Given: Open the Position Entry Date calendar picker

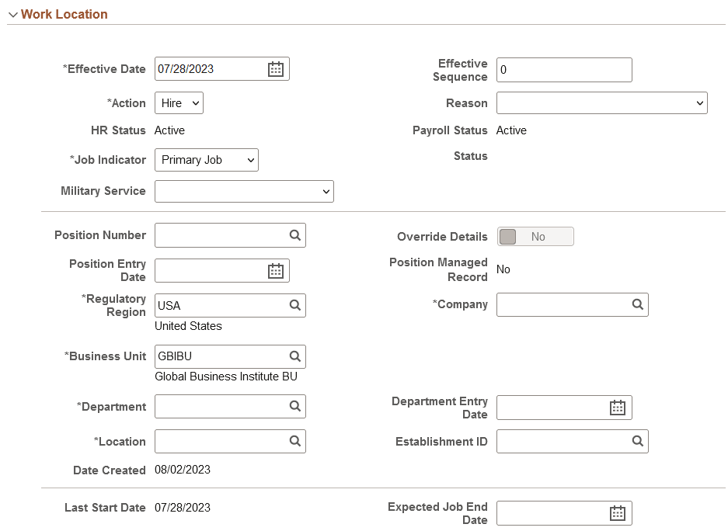Looking at the screenshot, I should tap(275, 270).
